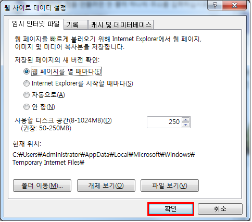Click the 사용할 디스크 공간 label
This screenshot has width=252, height=222.
click(64, 120)
